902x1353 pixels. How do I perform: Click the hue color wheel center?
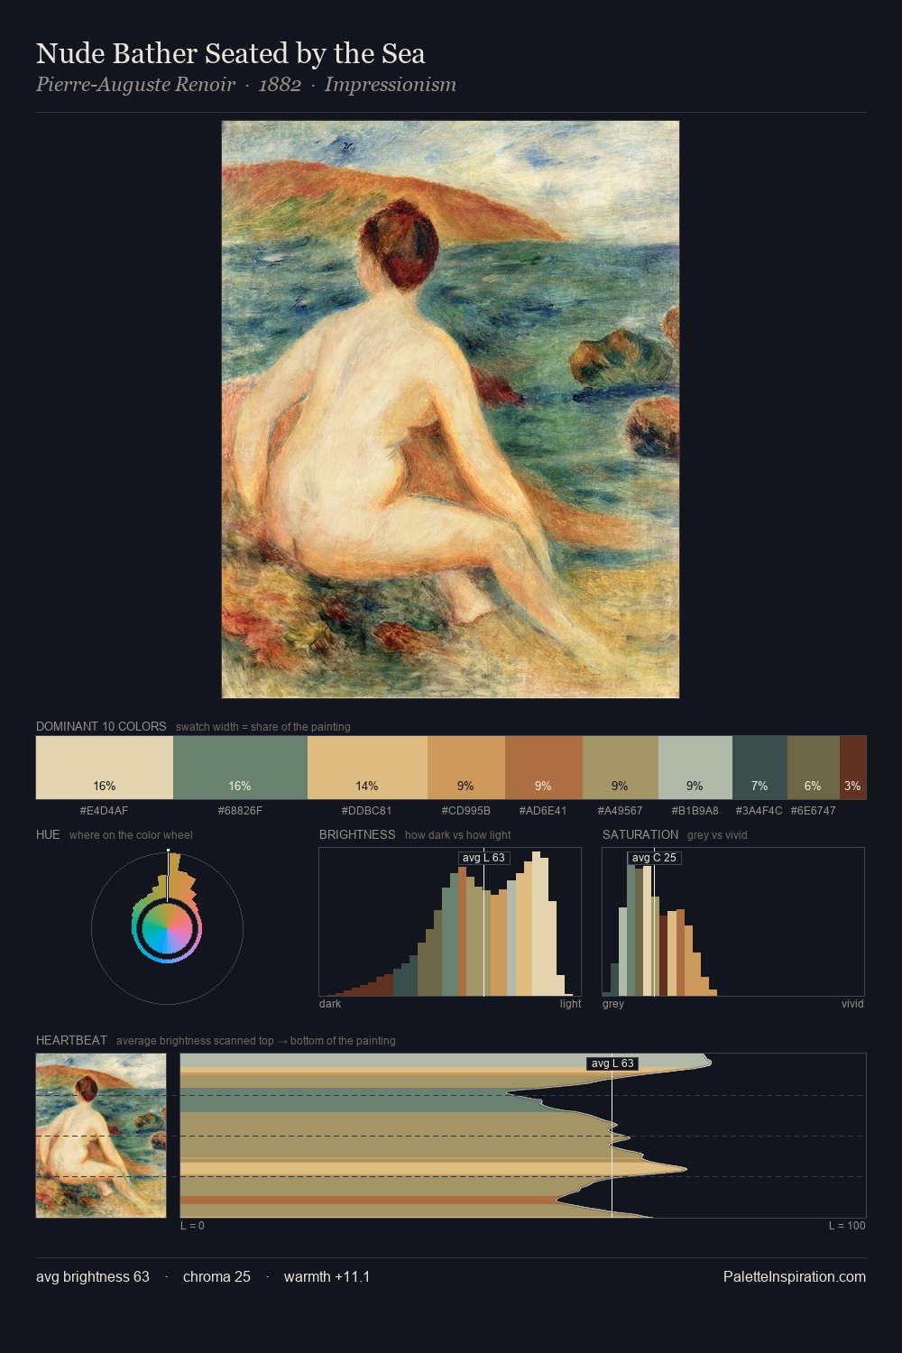click(167, 927)
